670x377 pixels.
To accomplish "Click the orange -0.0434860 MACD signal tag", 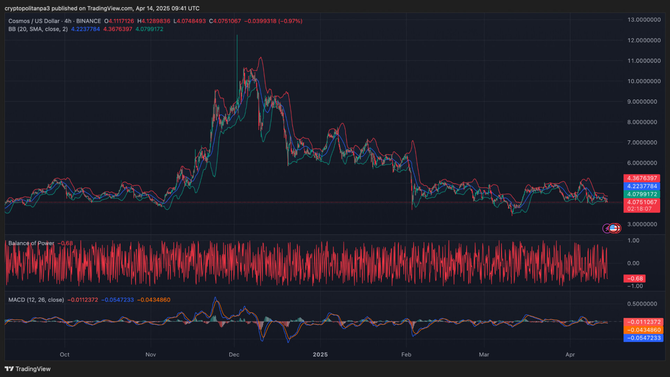I will (x=643, y=330).
